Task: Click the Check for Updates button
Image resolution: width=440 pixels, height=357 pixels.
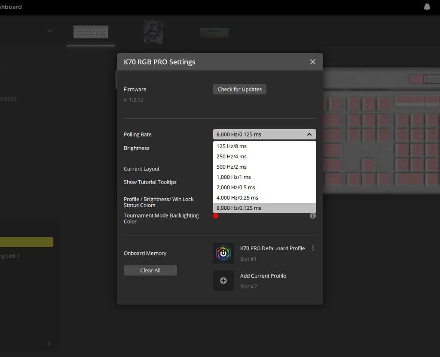Action: [239, 89]
